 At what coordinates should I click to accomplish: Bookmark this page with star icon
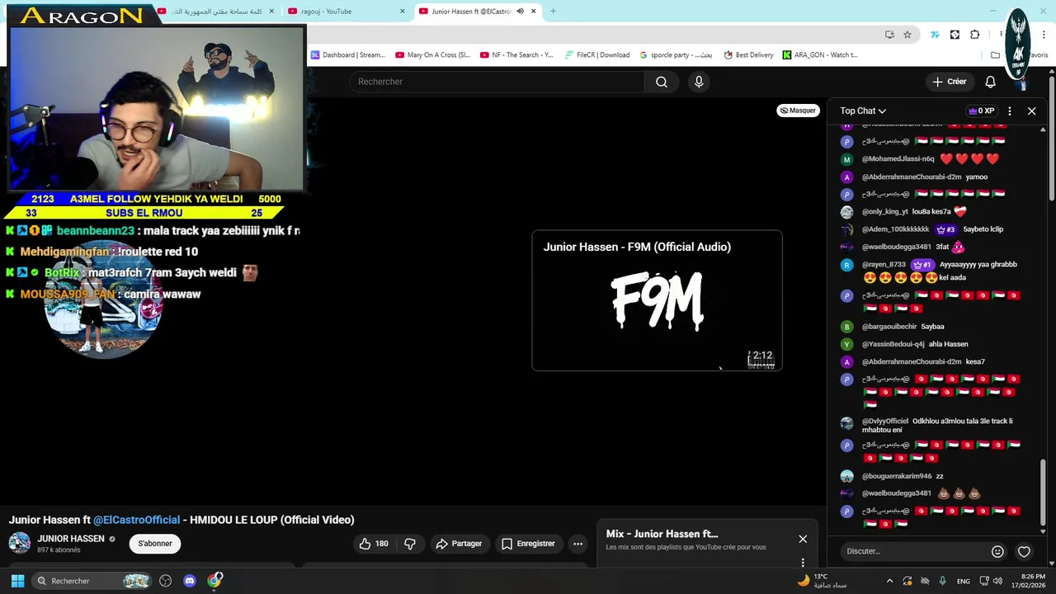coord(907,35)
